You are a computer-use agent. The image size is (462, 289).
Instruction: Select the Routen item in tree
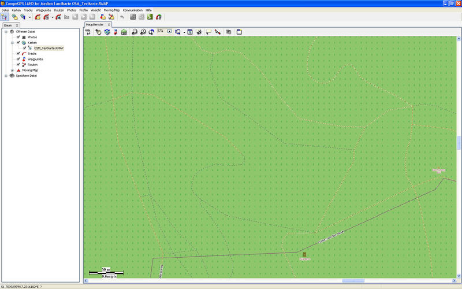tap(32, 65)
